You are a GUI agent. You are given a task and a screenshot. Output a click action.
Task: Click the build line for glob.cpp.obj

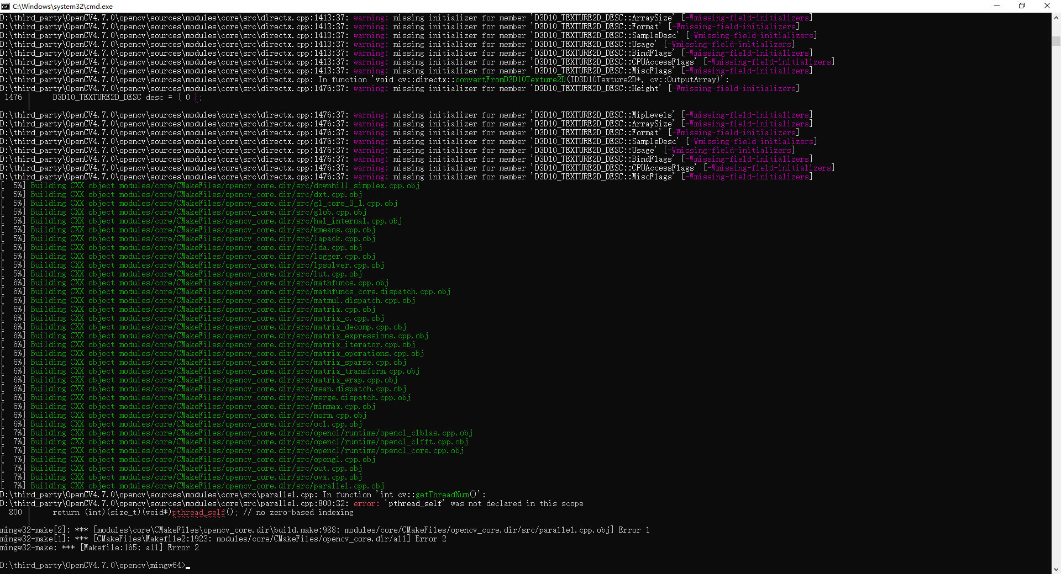183,212
